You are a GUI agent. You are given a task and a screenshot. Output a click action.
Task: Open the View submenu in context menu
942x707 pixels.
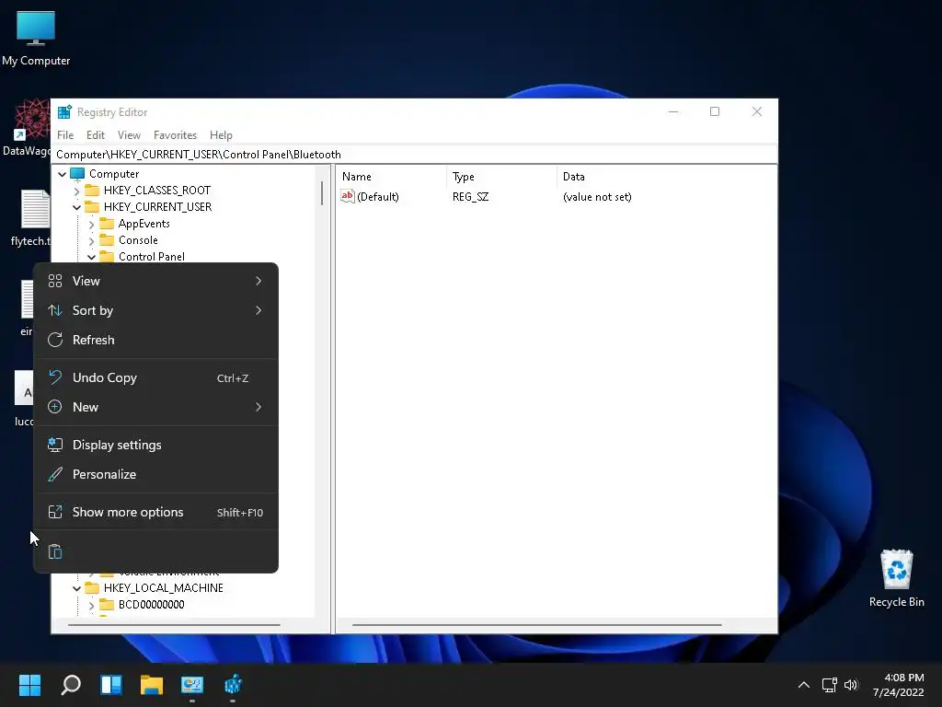(156, 281)
